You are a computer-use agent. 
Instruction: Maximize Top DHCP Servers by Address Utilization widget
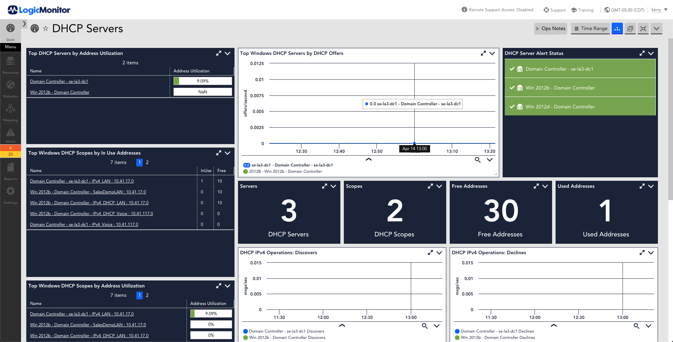(219, 53)
